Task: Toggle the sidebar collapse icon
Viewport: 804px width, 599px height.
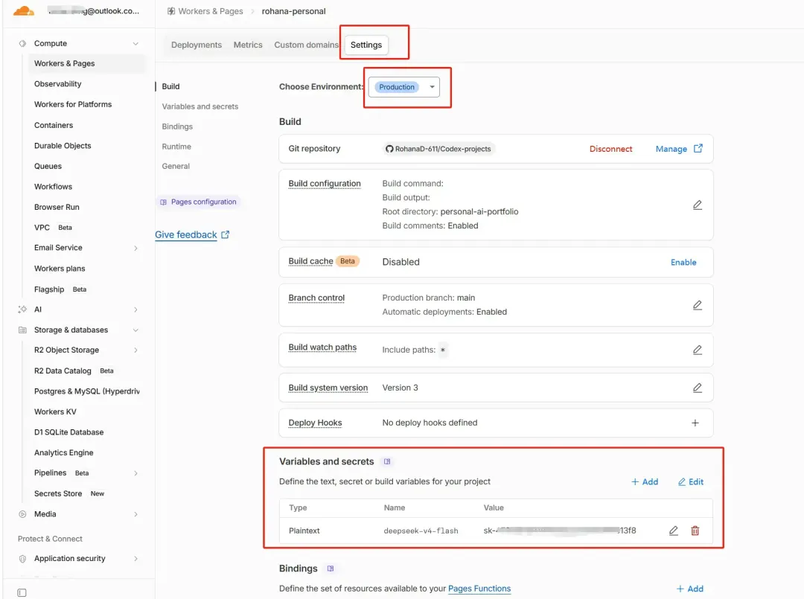Action: tap(22, 593)
